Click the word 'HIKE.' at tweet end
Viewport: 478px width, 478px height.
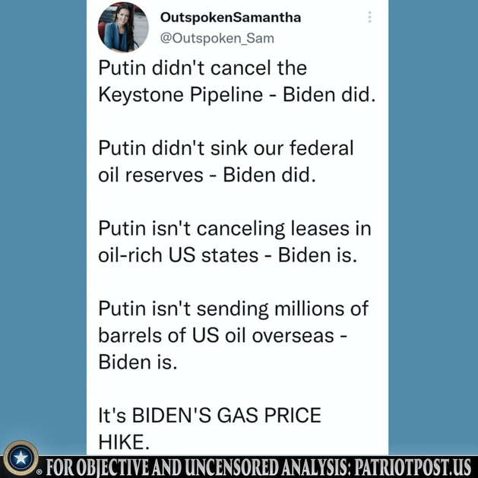124,442
